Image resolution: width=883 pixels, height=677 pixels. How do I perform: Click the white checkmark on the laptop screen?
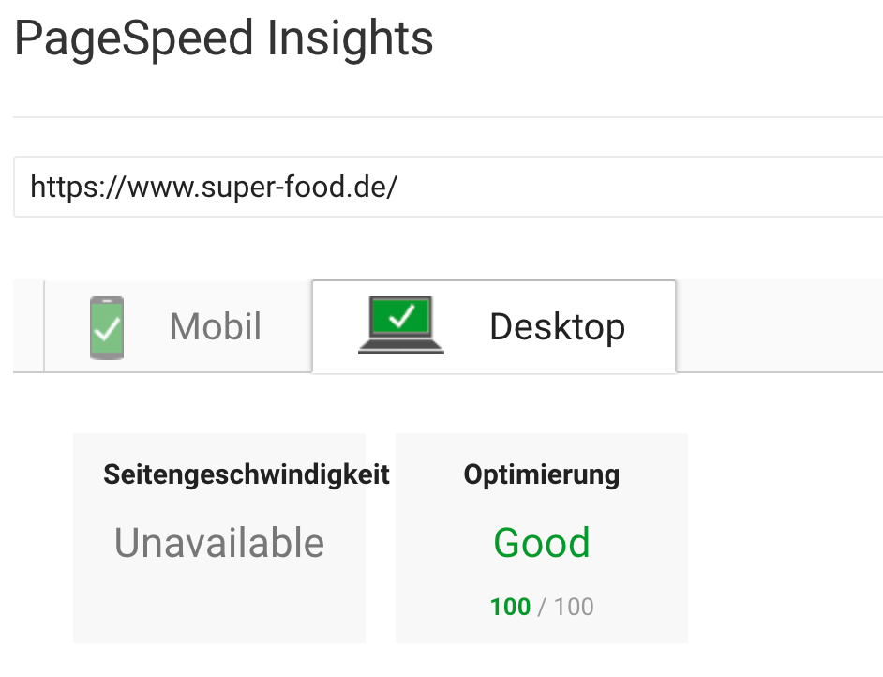click(402, 317)
